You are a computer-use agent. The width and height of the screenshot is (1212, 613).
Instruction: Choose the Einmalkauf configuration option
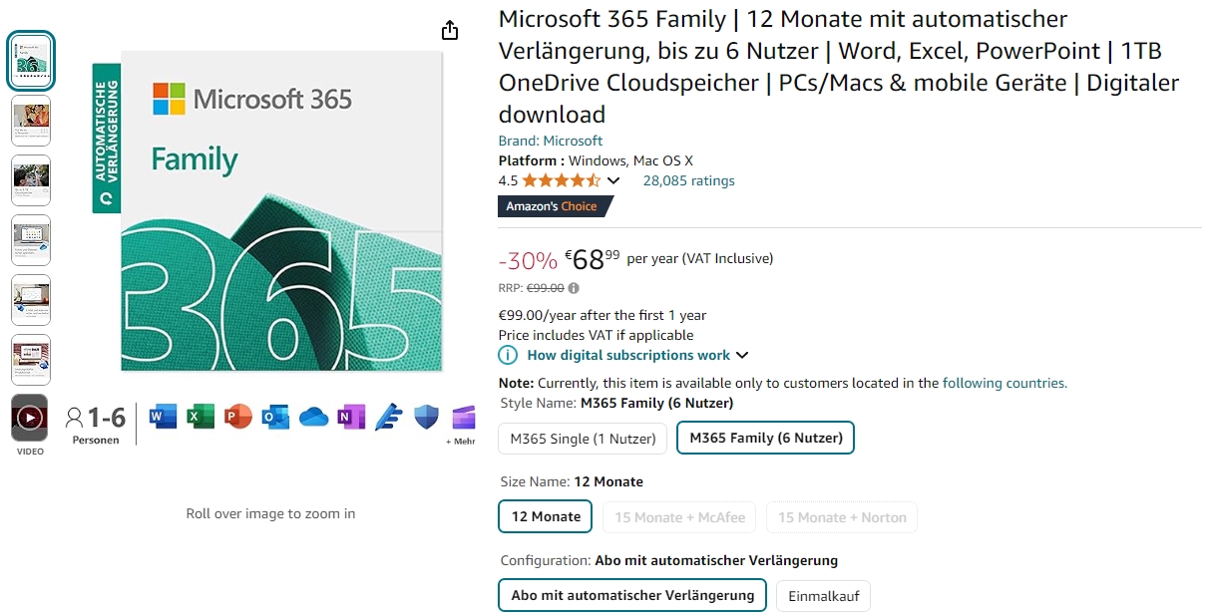click(x=823, y=595)
